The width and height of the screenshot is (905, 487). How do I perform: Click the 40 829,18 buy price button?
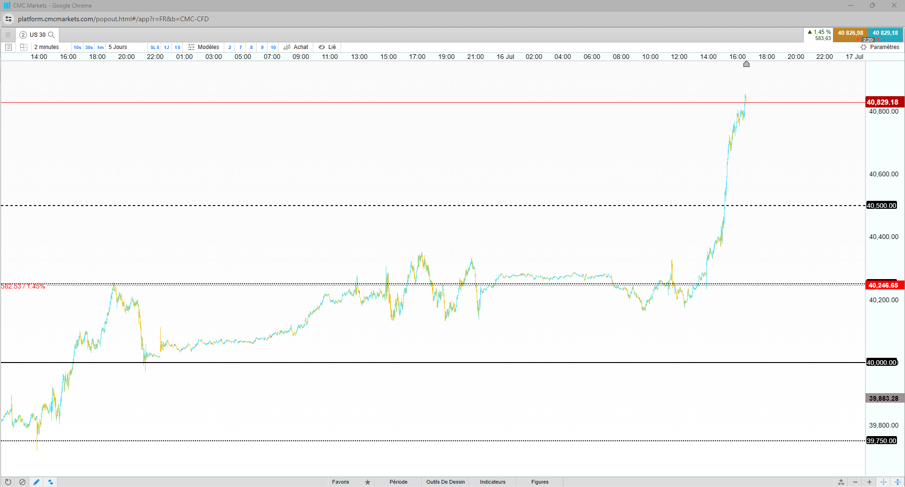point(885,33)
